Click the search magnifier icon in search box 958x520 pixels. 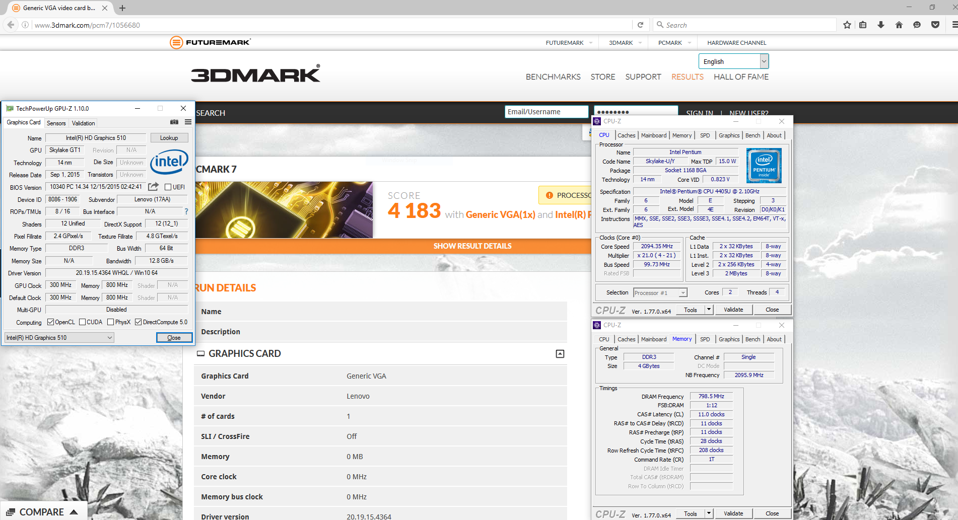coord(660,25)
